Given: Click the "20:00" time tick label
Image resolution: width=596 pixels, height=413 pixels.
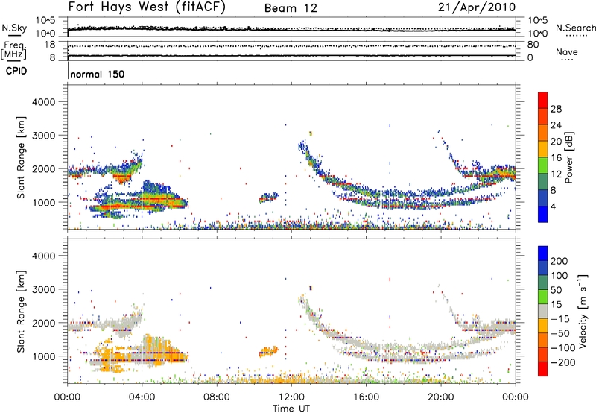Looking at the screenshot, I should (440, 397).
